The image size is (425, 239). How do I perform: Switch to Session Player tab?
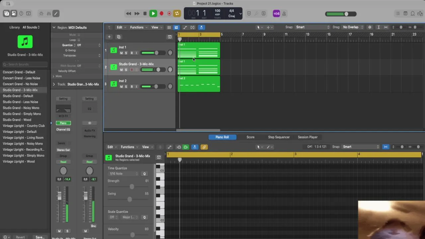(308, 137)
